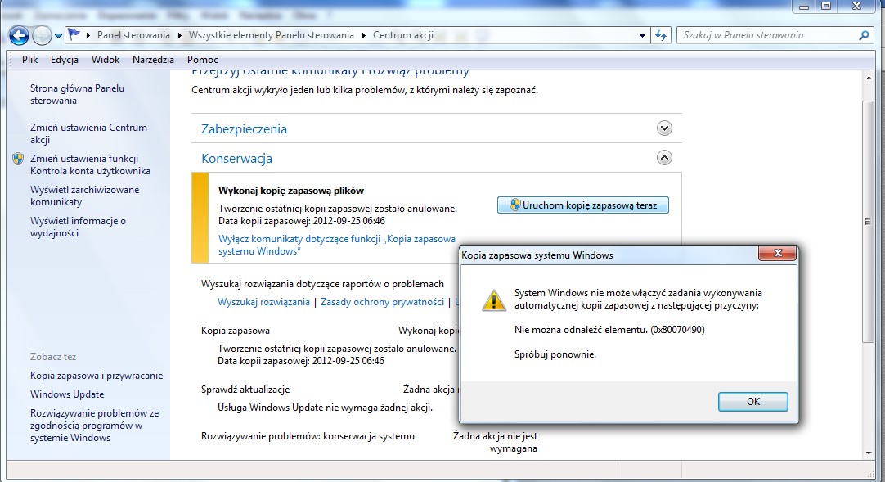Click 'Uruchom kopię zapasową teraz' button

583,205
